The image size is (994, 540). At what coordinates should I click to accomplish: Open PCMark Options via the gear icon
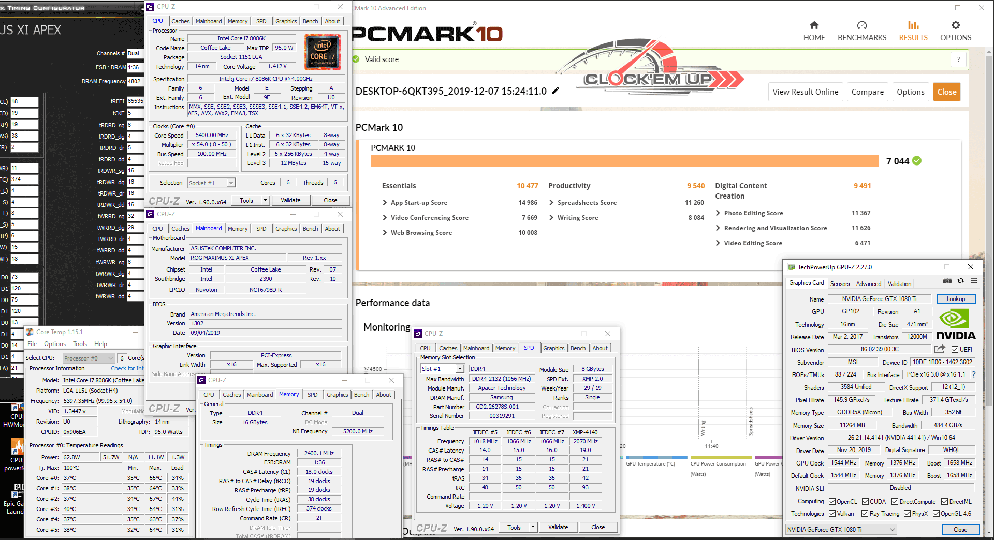955,25
